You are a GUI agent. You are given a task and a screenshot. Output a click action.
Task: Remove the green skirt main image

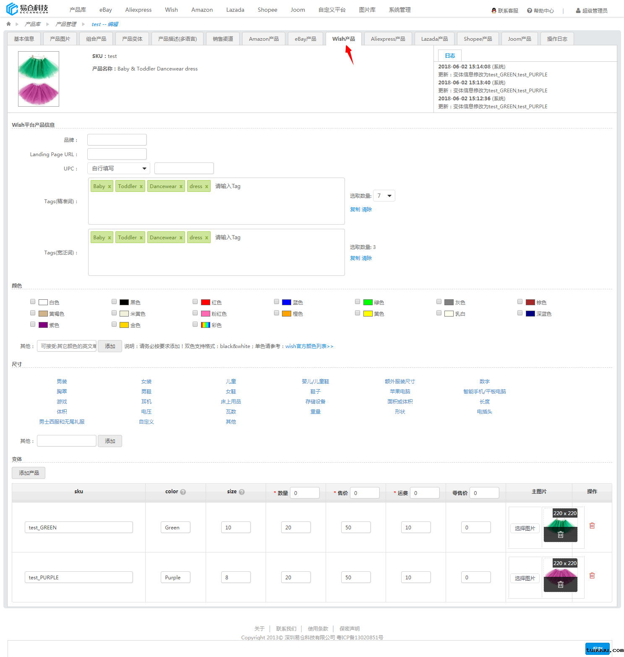[x=560, y=535]
